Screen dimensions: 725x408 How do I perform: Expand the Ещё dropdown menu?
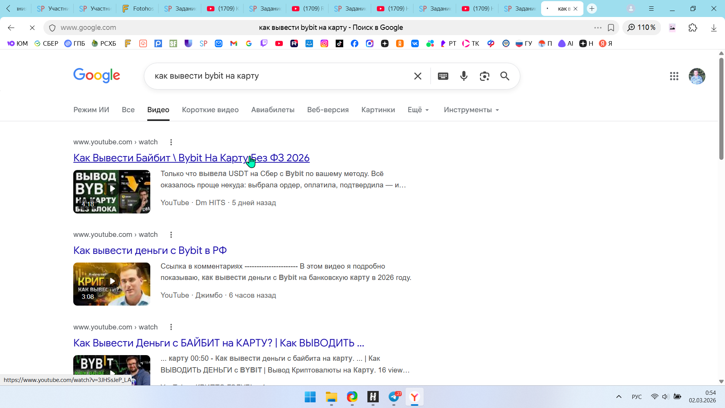point(418,110)
